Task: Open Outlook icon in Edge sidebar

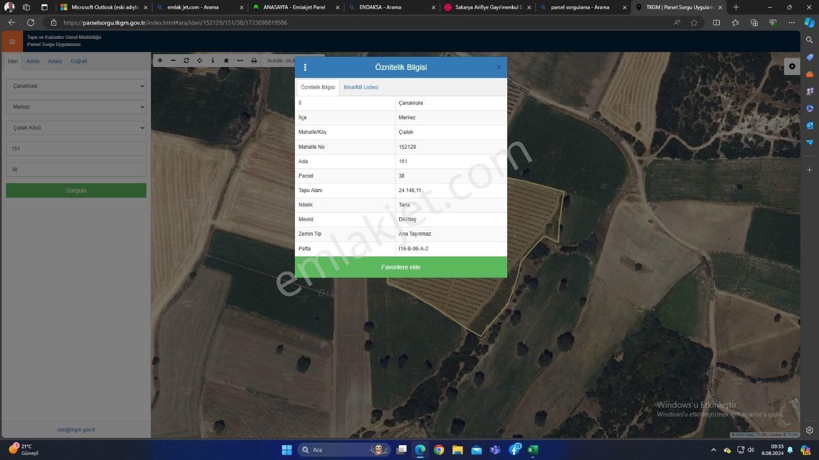Action: (x=809, y=125)
